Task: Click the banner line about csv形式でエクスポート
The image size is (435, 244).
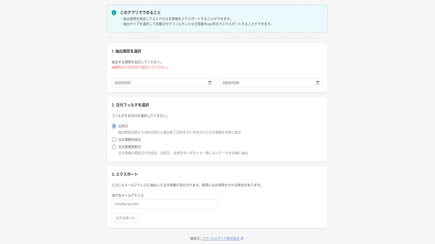Action: coord(197,24)
